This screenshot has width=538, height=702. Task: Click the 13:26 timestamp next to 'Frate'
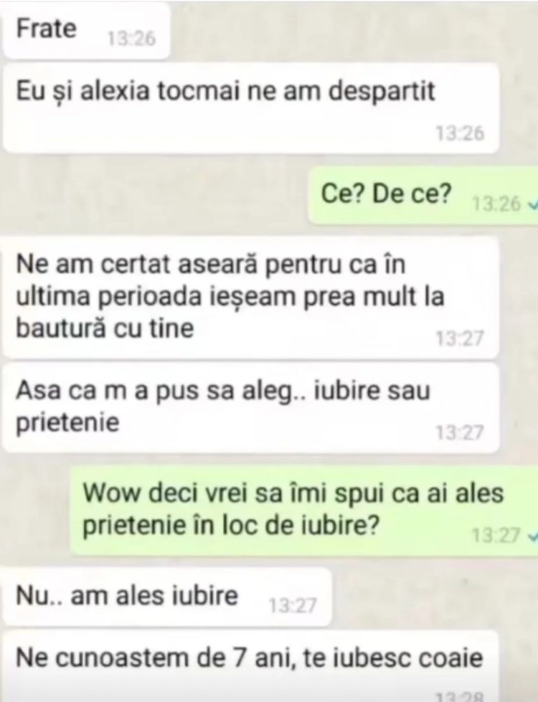coord(131,39)
